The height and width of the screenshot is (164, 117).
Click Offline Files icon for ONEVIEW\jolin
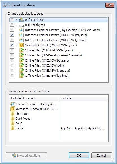pyautogui.click(x=21, y=65)
